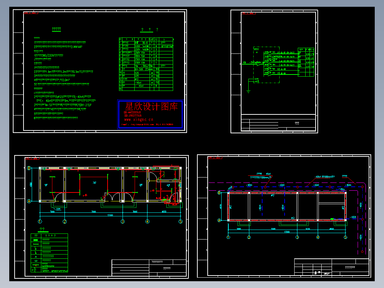Select the green distribution box on grounding plan
Viewport: 384px width, 288px height.
[x=332, y=219]
